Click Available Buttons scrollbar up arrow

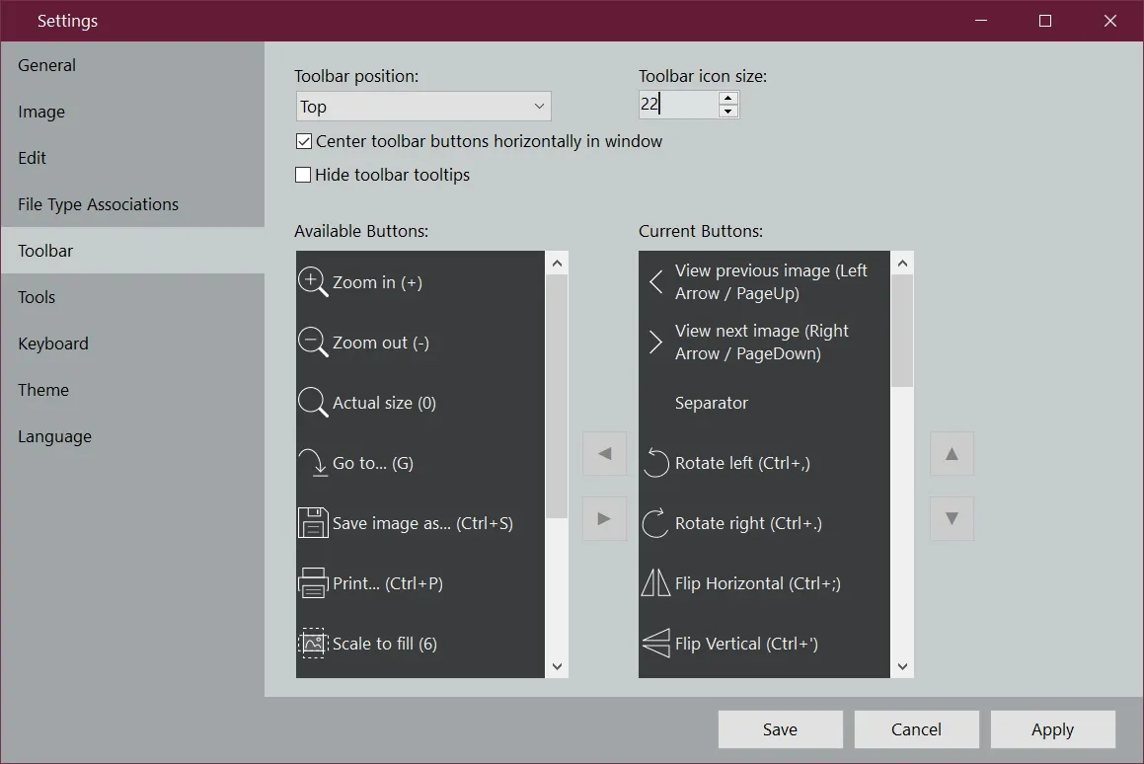[x=558, y=264]
